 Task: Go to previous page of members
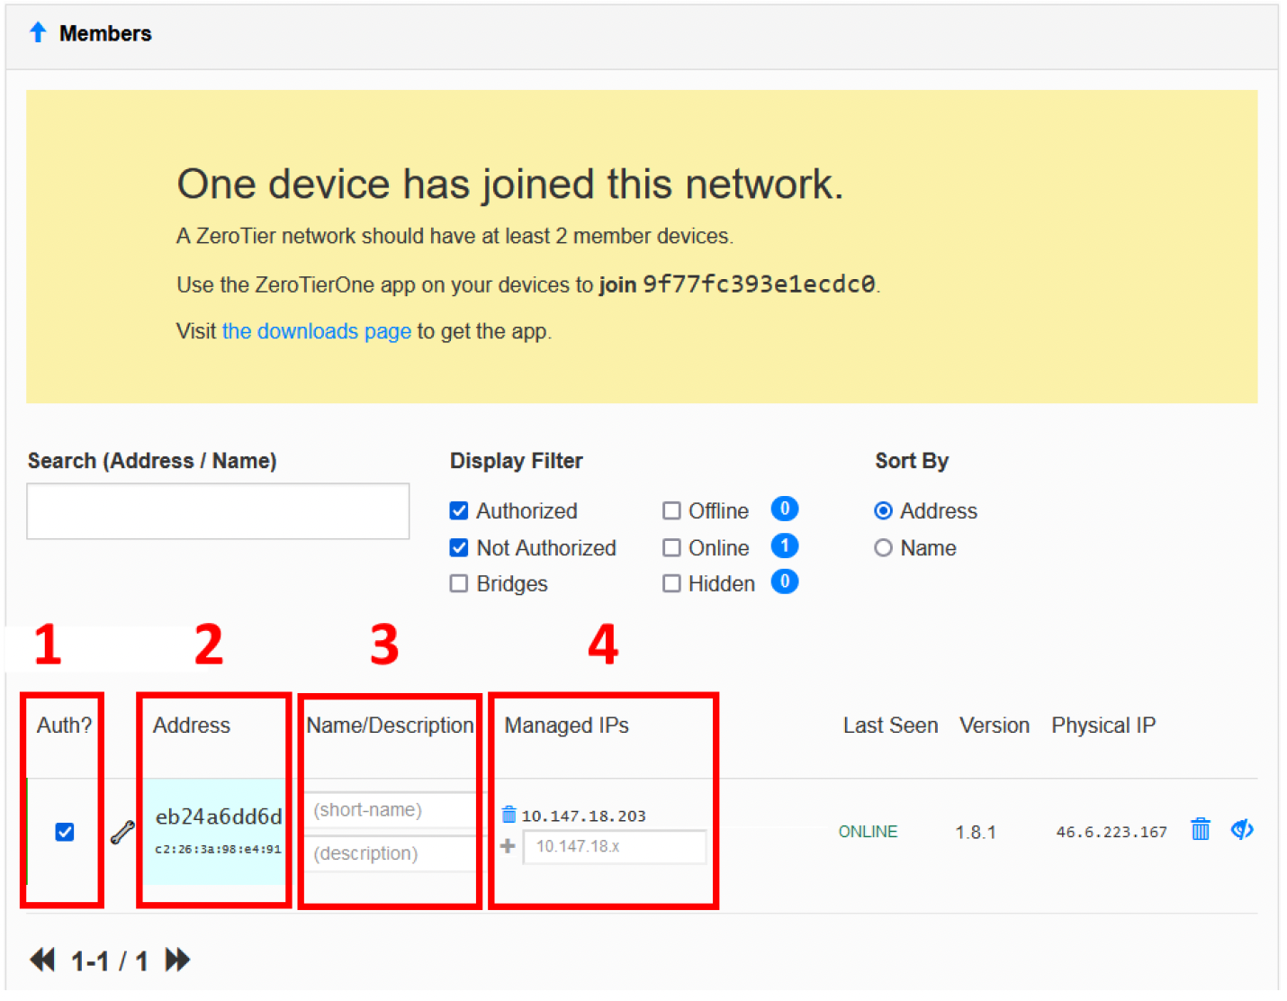point(42,960)
